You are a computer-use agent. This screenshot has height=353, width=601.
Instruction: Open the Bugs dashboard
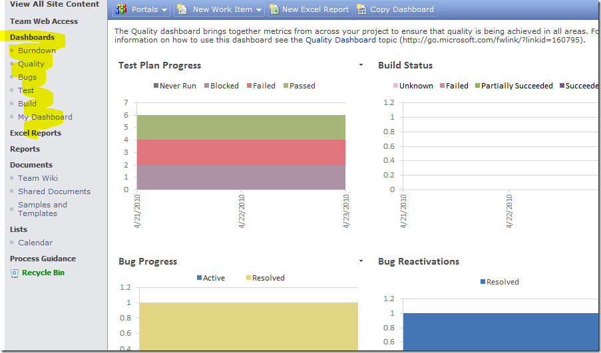tap(27, 77)
